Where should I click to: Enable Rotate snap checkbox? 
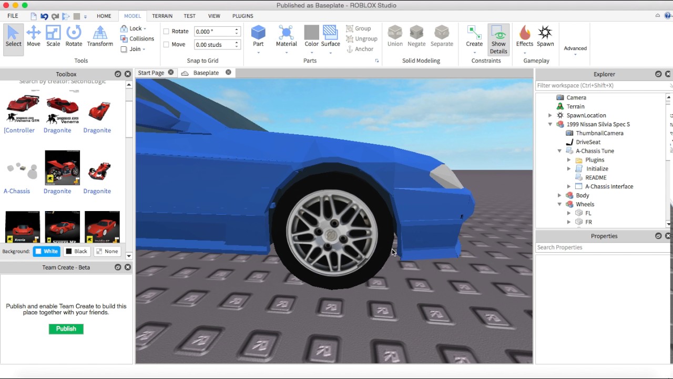pos(166,32)
